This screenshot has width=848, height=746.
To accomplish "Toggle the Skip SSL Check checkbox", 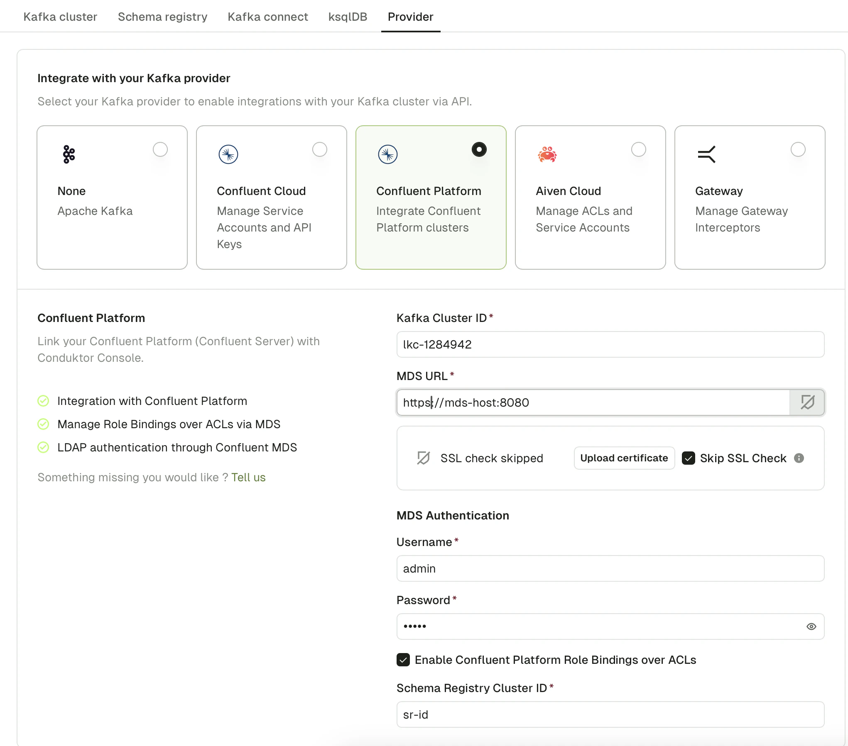I will (689, 458).
